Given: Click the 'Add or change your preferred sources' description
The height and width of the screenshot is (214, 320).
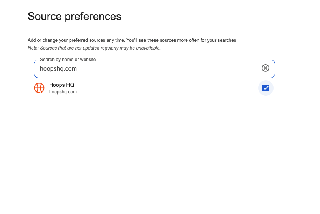Looking at the screenshot, I should (133, 40).
